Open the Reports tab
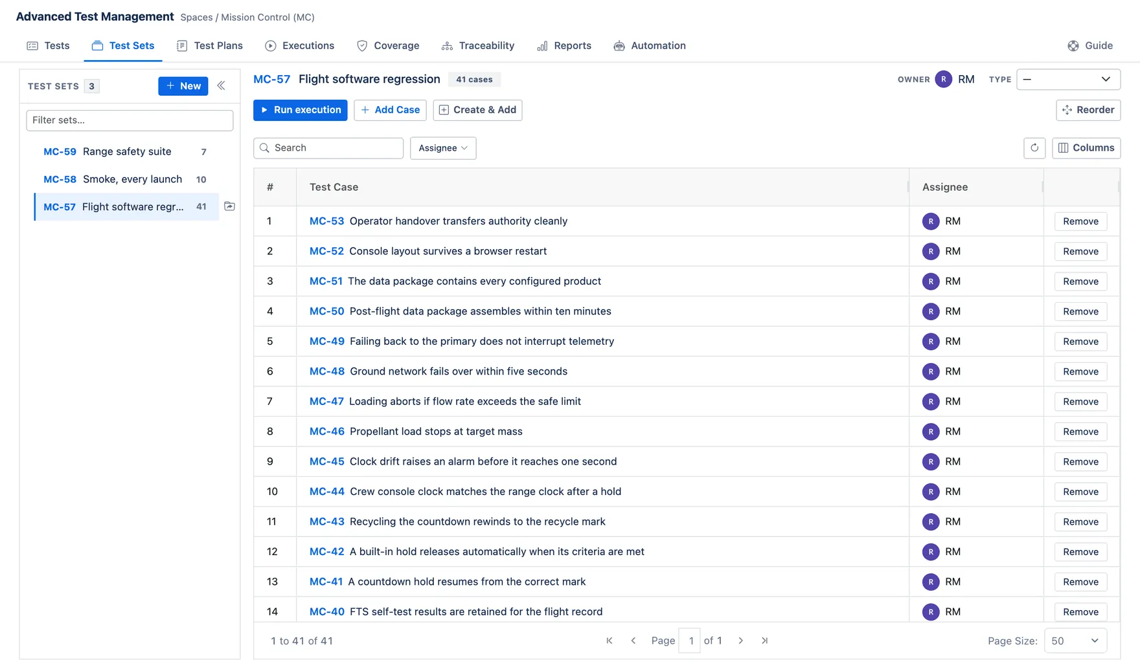 564,45
